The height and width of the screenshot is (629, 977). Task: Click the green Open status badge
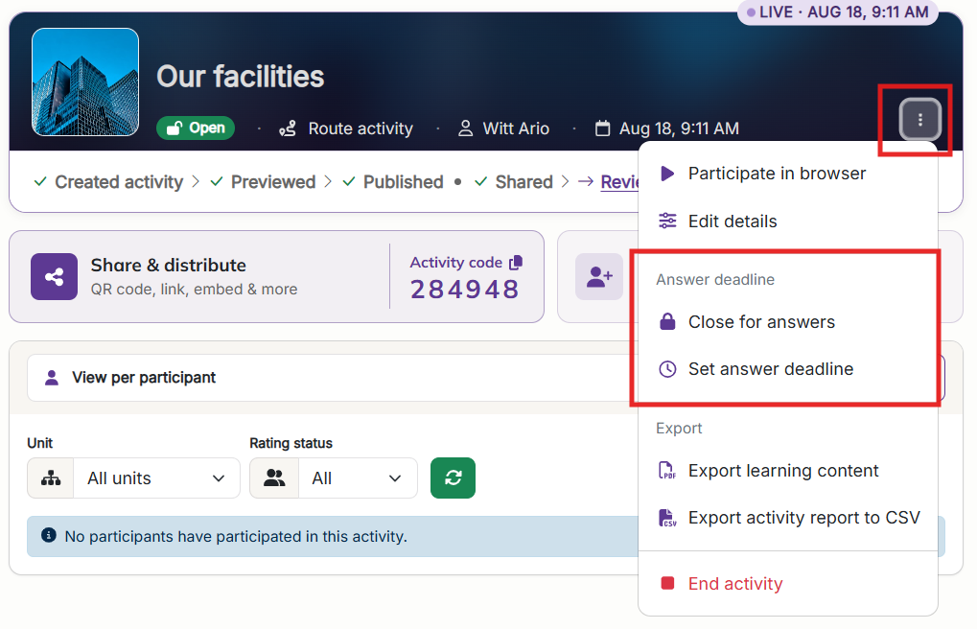(196, 128)
